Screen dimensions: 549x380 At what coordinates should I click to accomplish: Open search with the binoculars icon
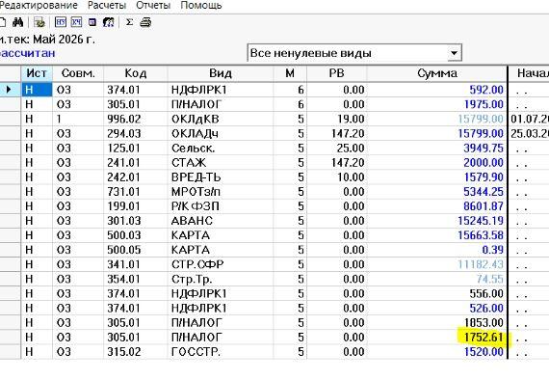pyautogui.click(x=18, y=22)
